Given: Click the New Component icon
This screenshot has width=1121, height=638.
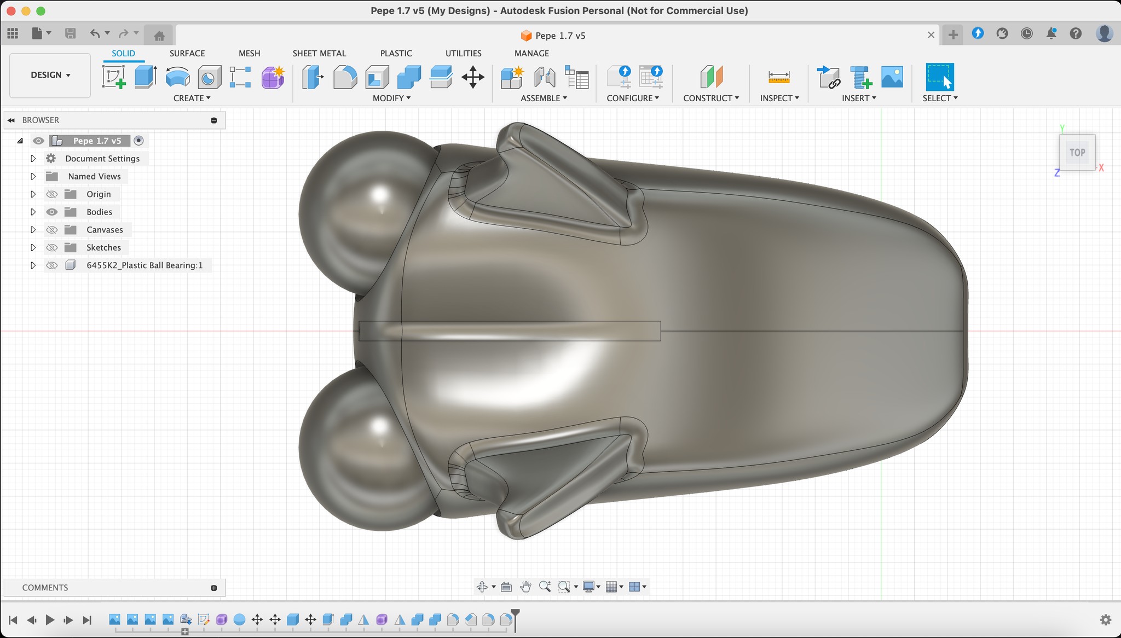Looking at the screenshot, I should click(512, 77).
